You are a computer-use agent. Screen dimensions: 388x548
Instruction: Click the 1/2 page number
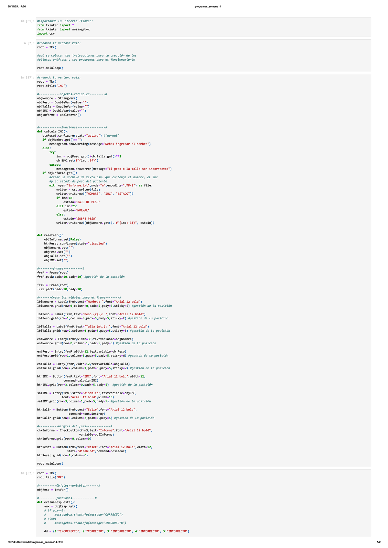[379, 542]
